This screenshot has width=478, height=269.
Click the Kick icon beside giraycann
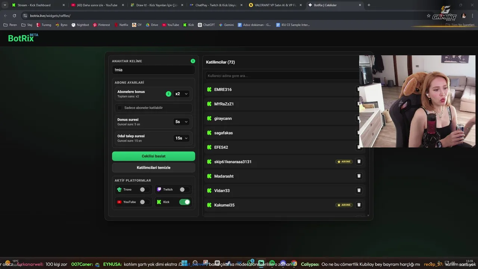pos(209,118)
